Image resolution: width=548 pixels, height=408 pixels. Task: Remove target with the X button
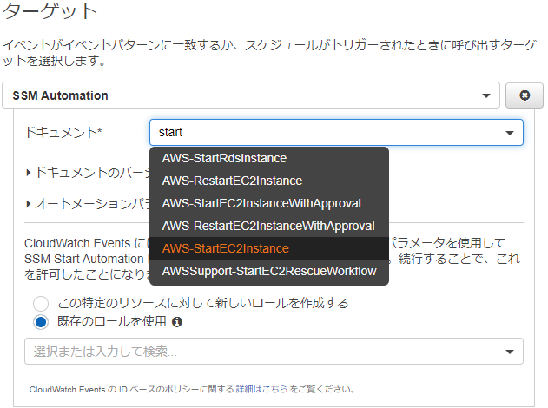click(x=525, y=95)
